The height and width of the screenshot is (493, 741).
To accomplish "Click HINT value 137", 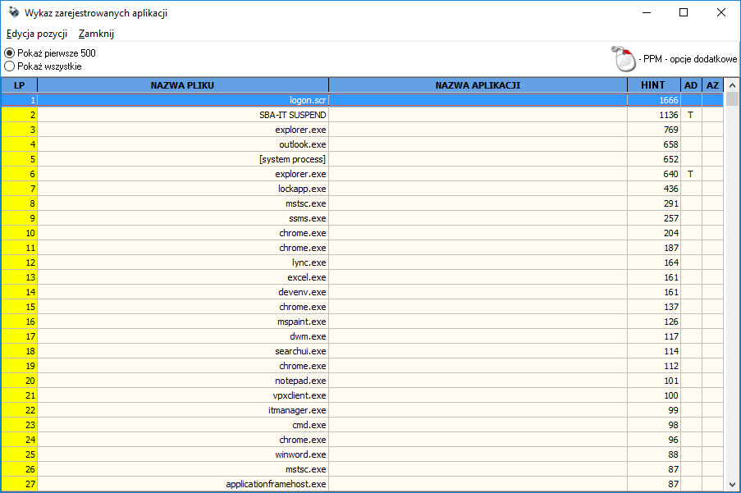I will [x=671, y=307].
